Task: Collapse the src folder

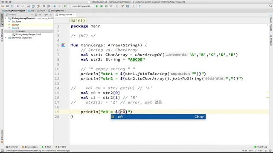Action: point(9,28)
